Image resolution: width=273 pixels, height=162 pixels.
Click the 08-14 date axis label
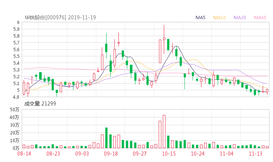tap(24, 154)
